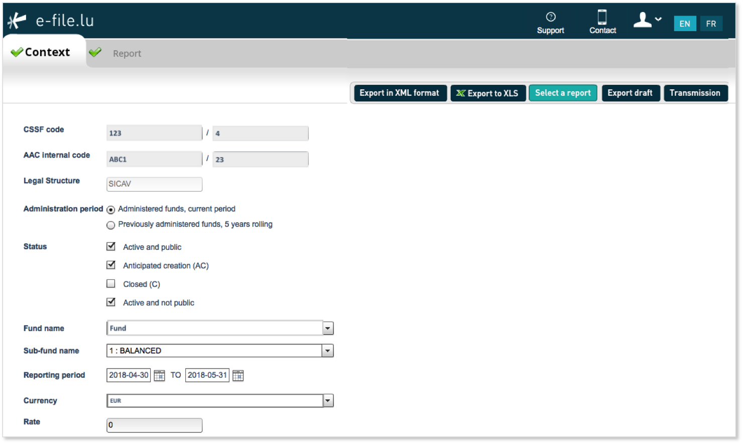The height and width of the screenshot is (444, 743).
Task: Expand the Sub-fund name dropdown
Action: click(328, 351)
